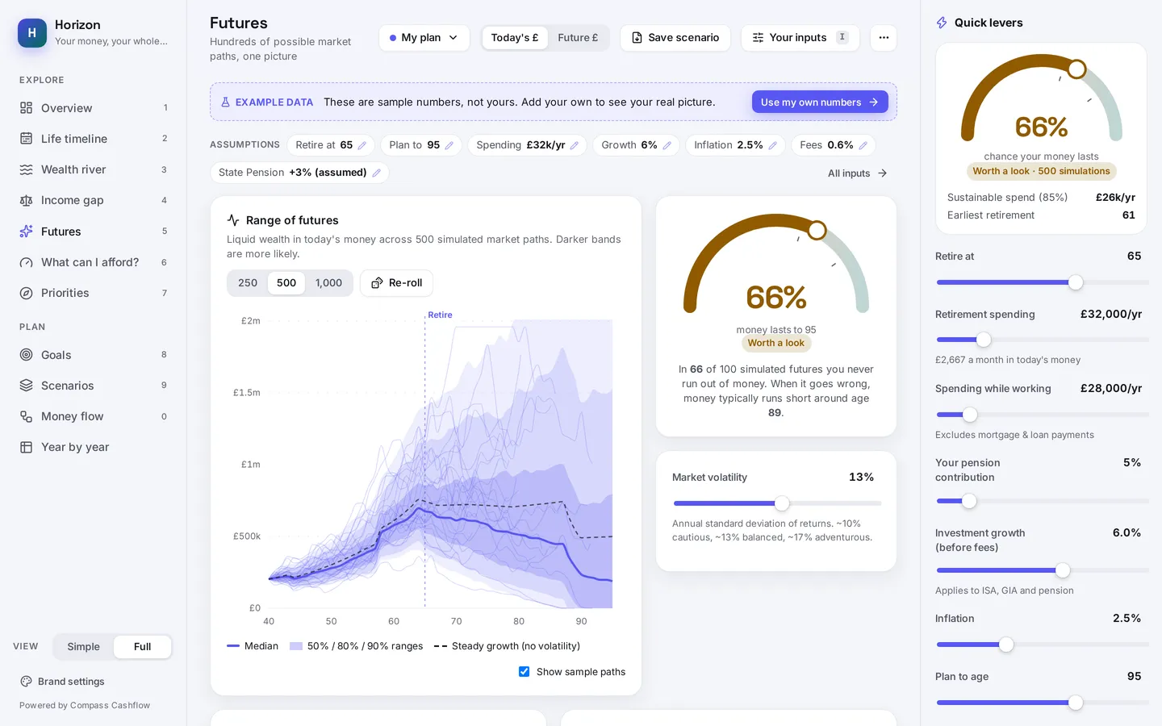Viewport: 1162px width, 726px height.
Task: Click the pencil icon on Plan to chip
Action: coord(449,145)
